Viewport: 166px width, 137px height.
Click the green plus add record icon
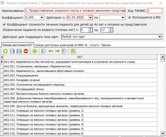5,51
